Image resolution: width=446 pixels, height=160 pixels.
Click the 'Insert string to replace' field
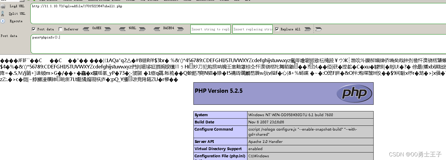[211, 29]
